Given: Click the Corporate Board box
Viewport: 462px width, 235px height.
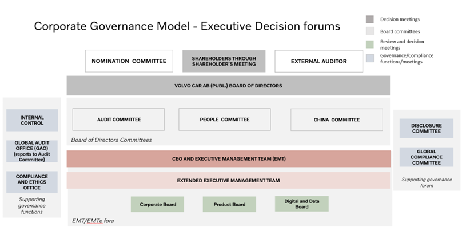Looking at the screenshot, I should point(158,204).
